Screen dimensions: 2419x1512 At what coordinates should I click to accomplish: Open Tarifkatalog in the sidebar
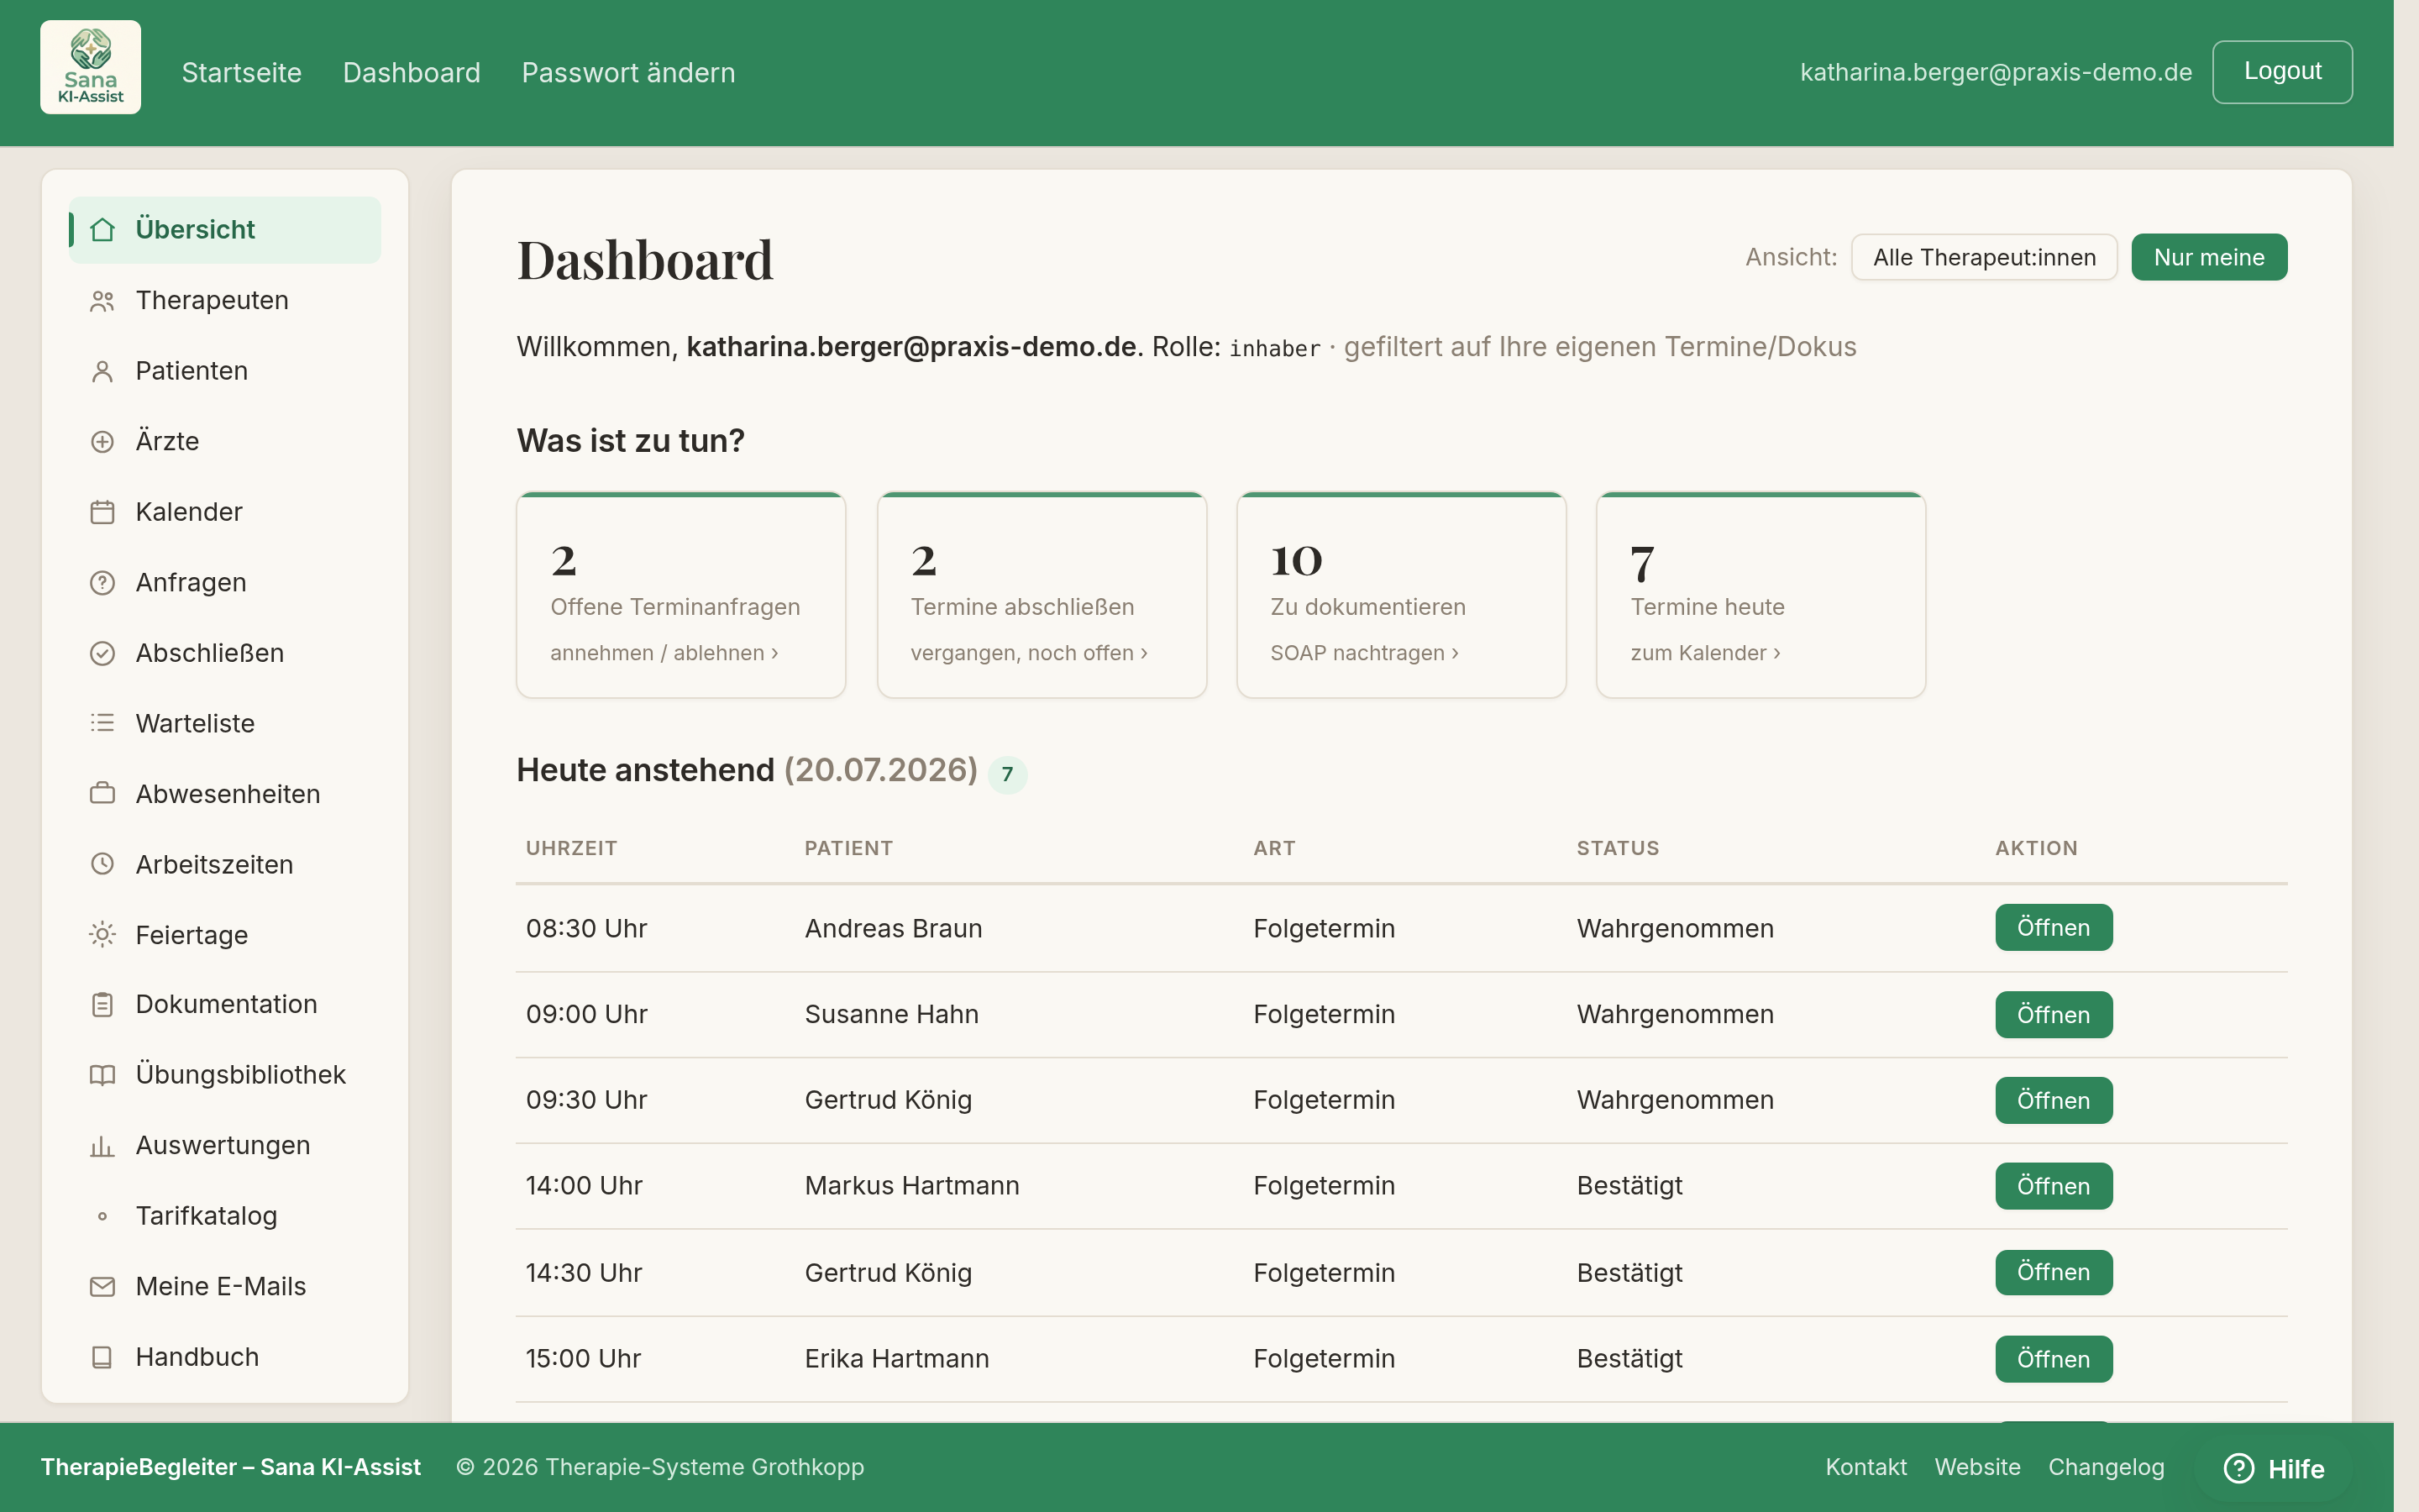click(x=224, y=1216)
